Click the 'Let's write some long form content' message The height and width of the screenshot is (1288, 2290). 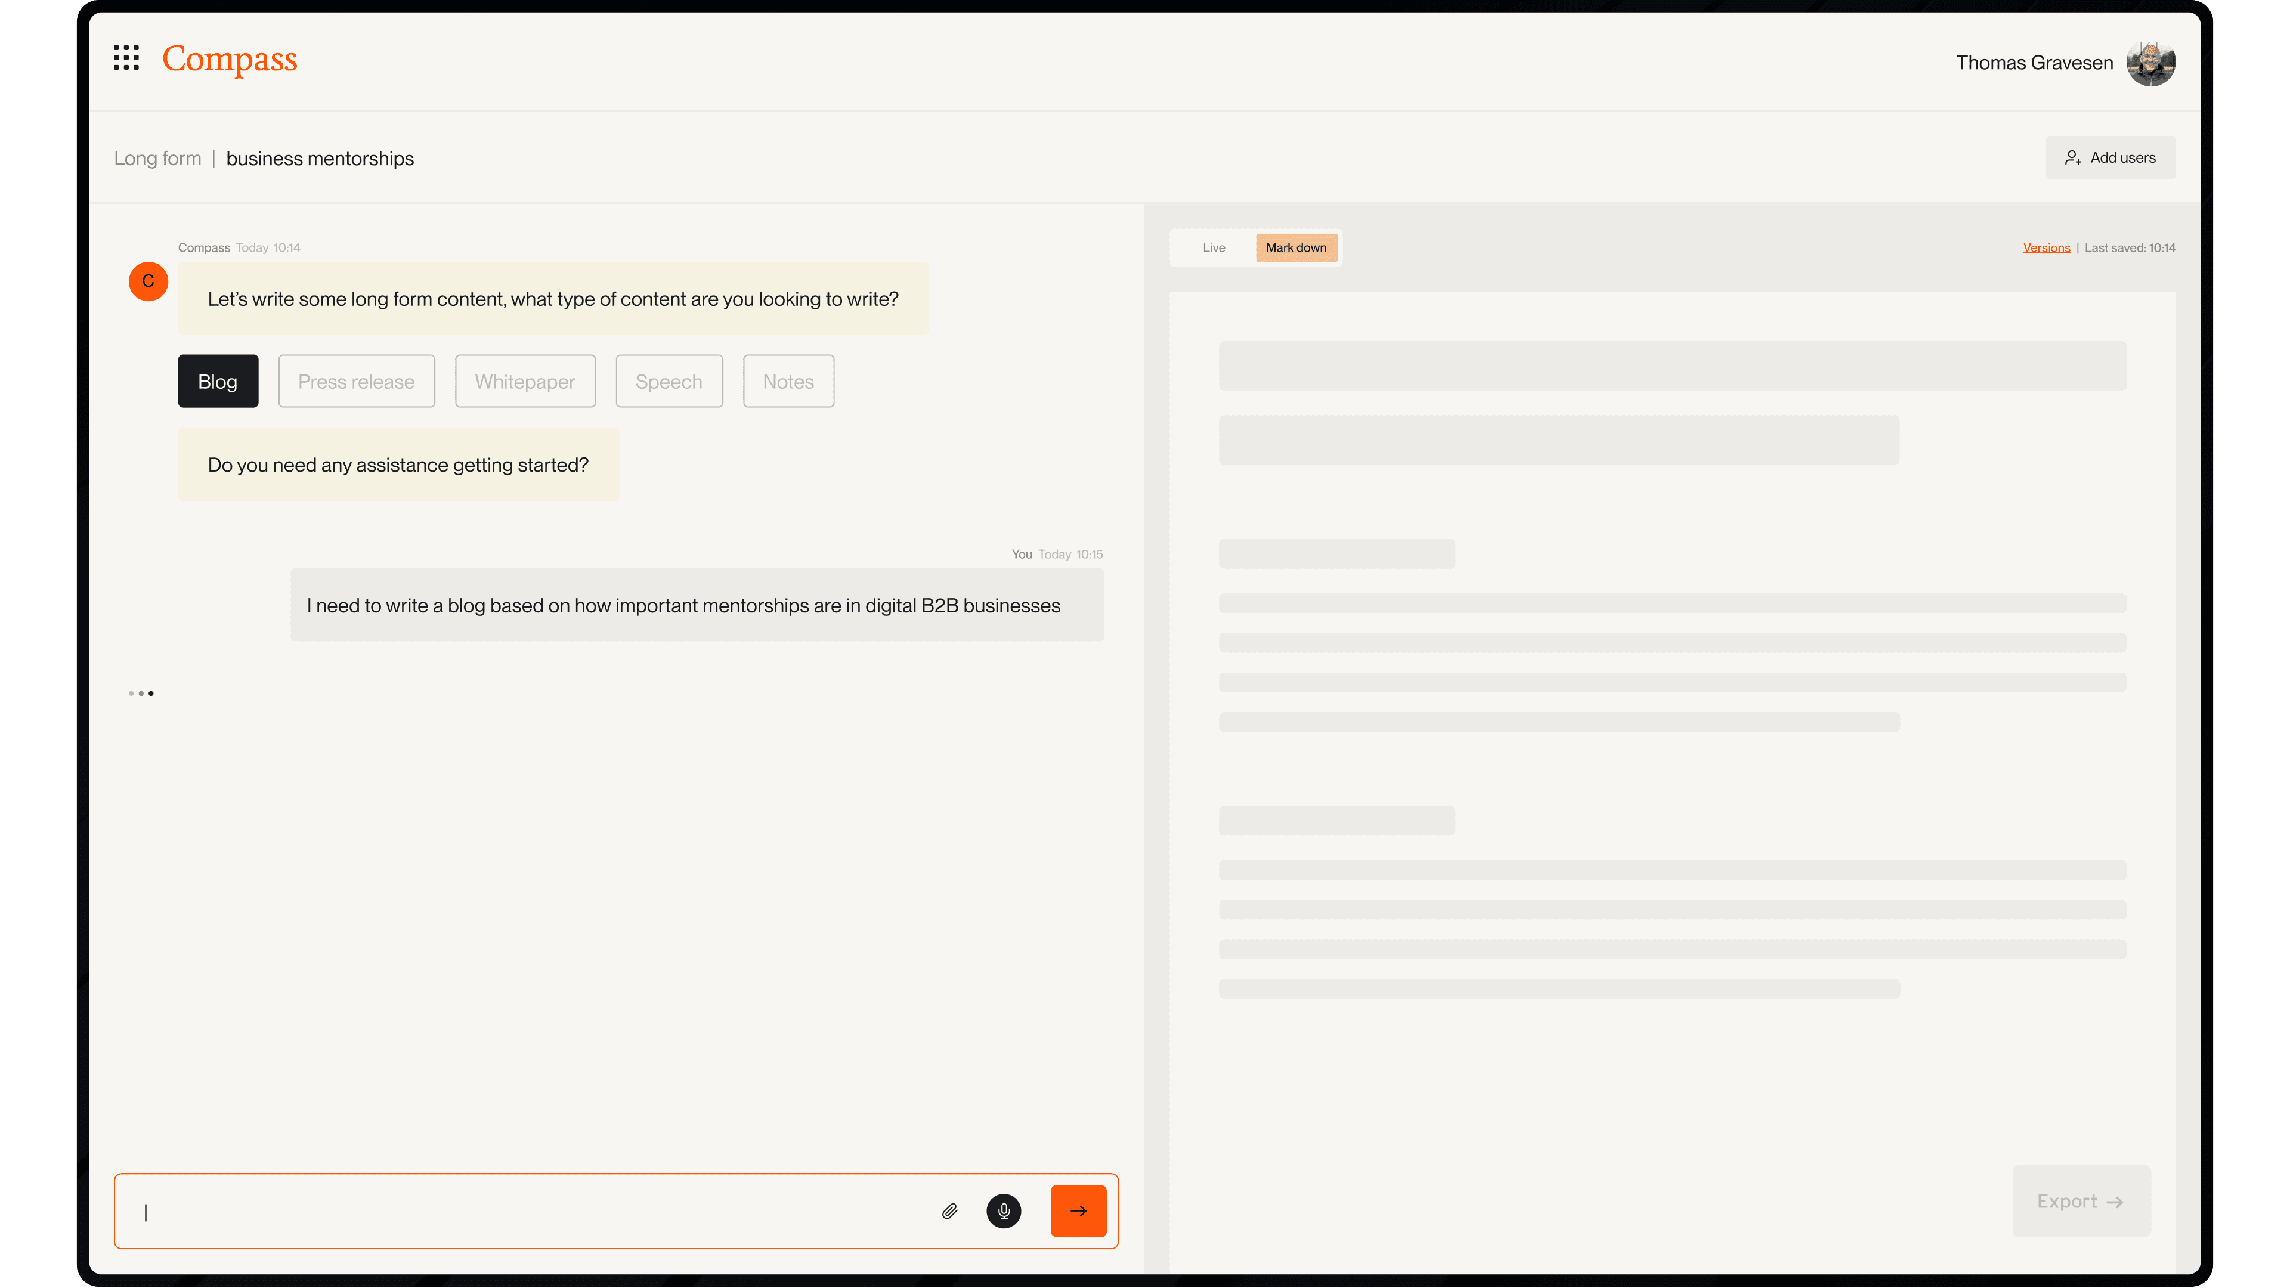[x=553, y=299]
